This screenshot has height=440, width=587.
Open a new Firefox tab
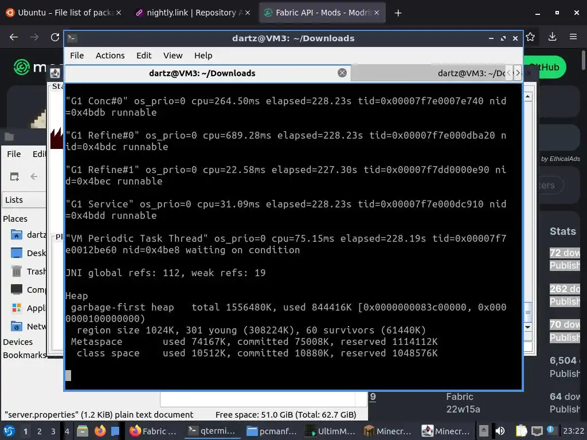click(x=398, y=13)
